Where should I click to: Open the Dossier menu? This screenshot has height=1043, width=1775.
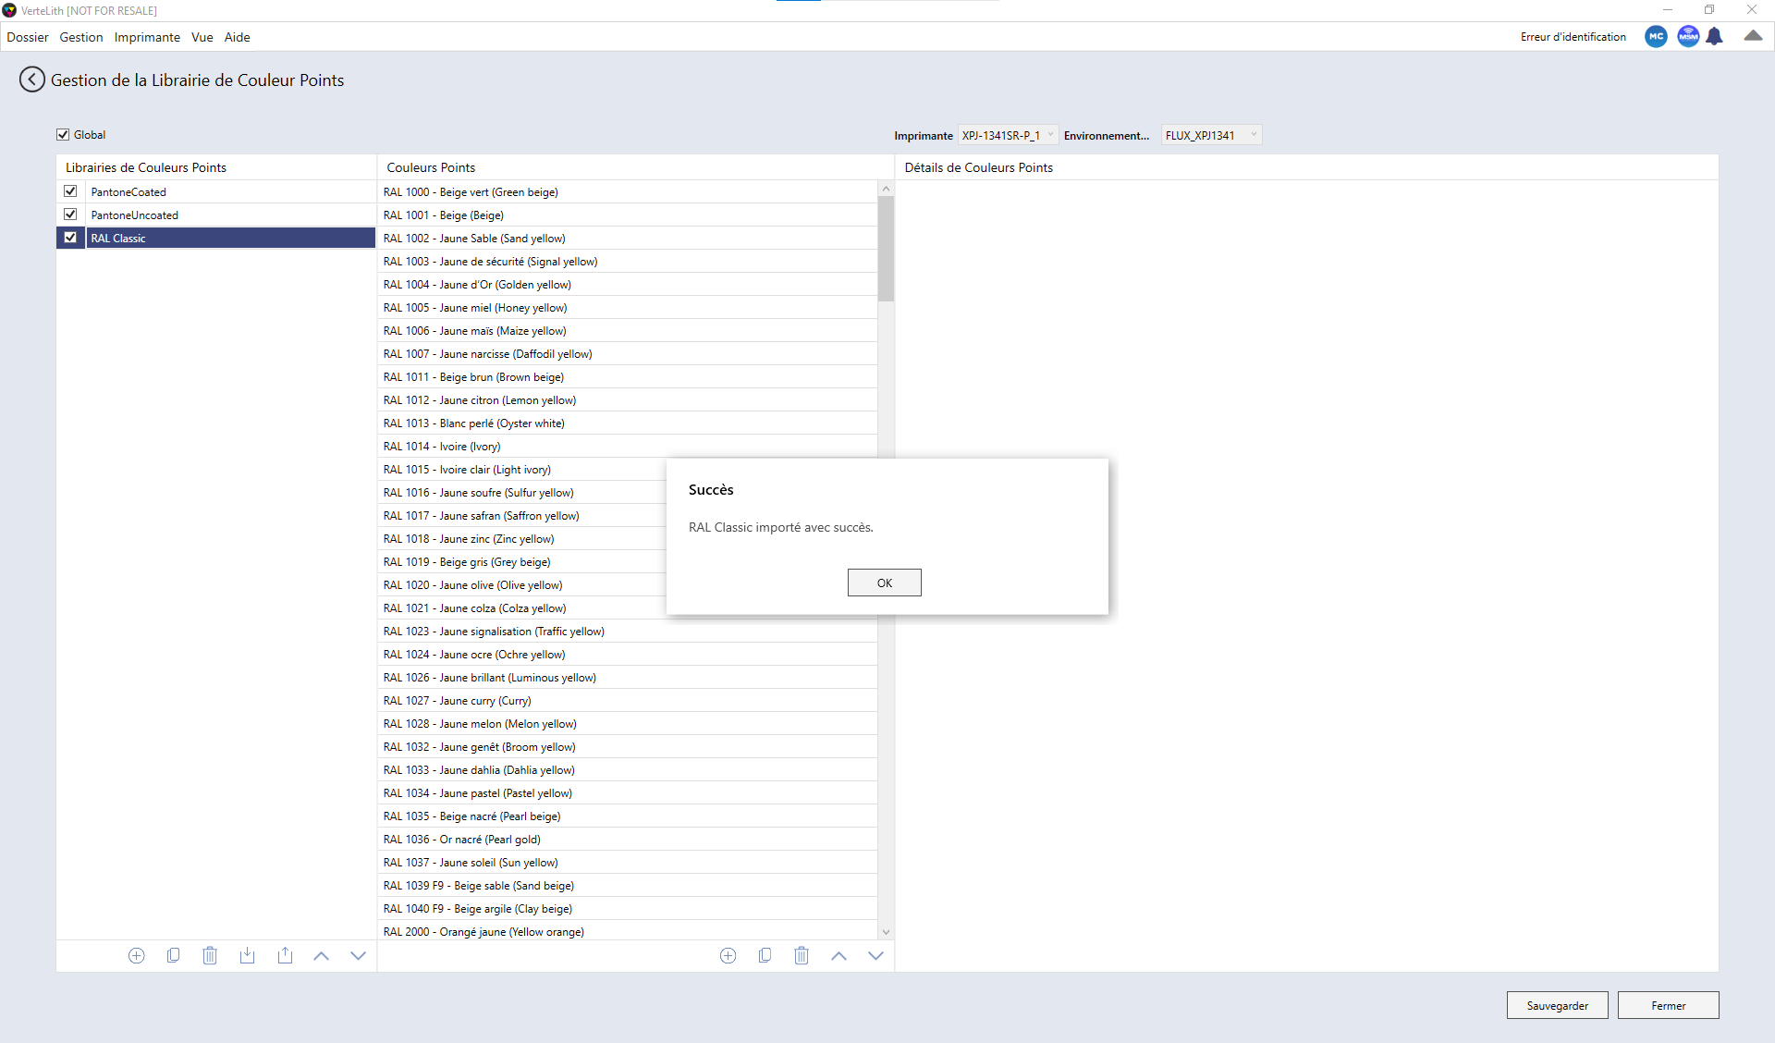[x=28, y=37]
